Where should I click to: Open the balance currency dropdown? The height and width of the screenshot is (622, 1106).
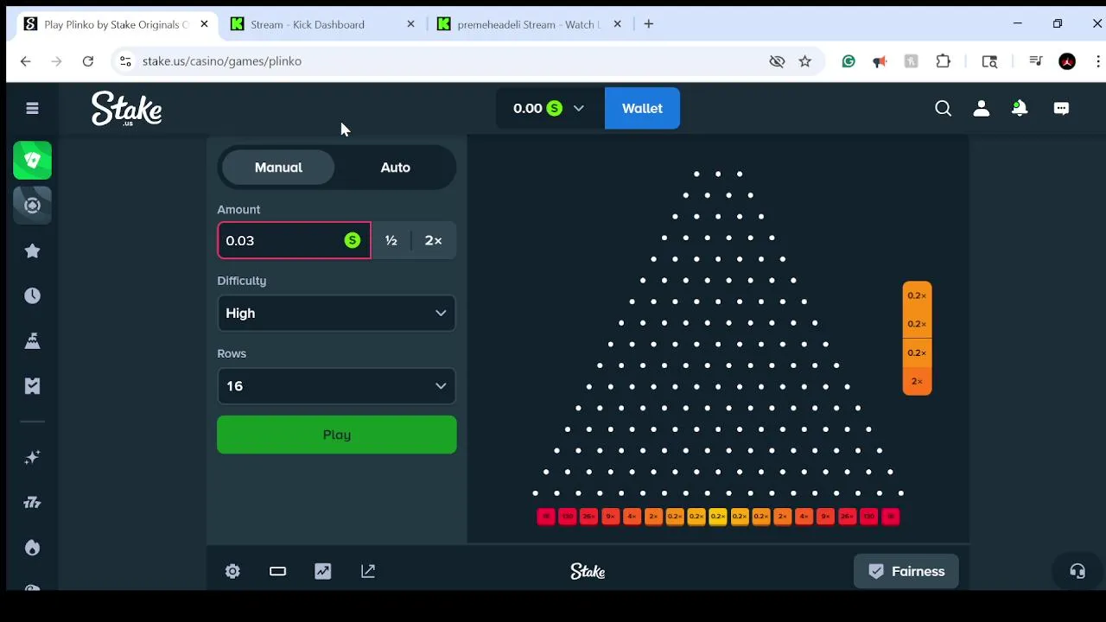(x=549, y=108)
